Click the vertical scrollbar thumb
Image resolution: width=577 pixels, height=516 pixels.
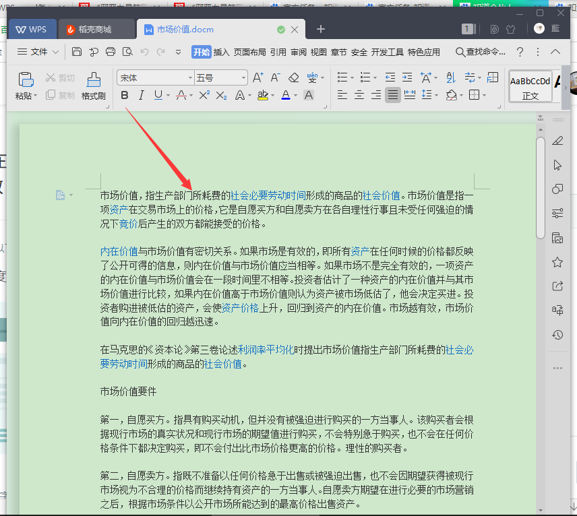tap(540, 188)
